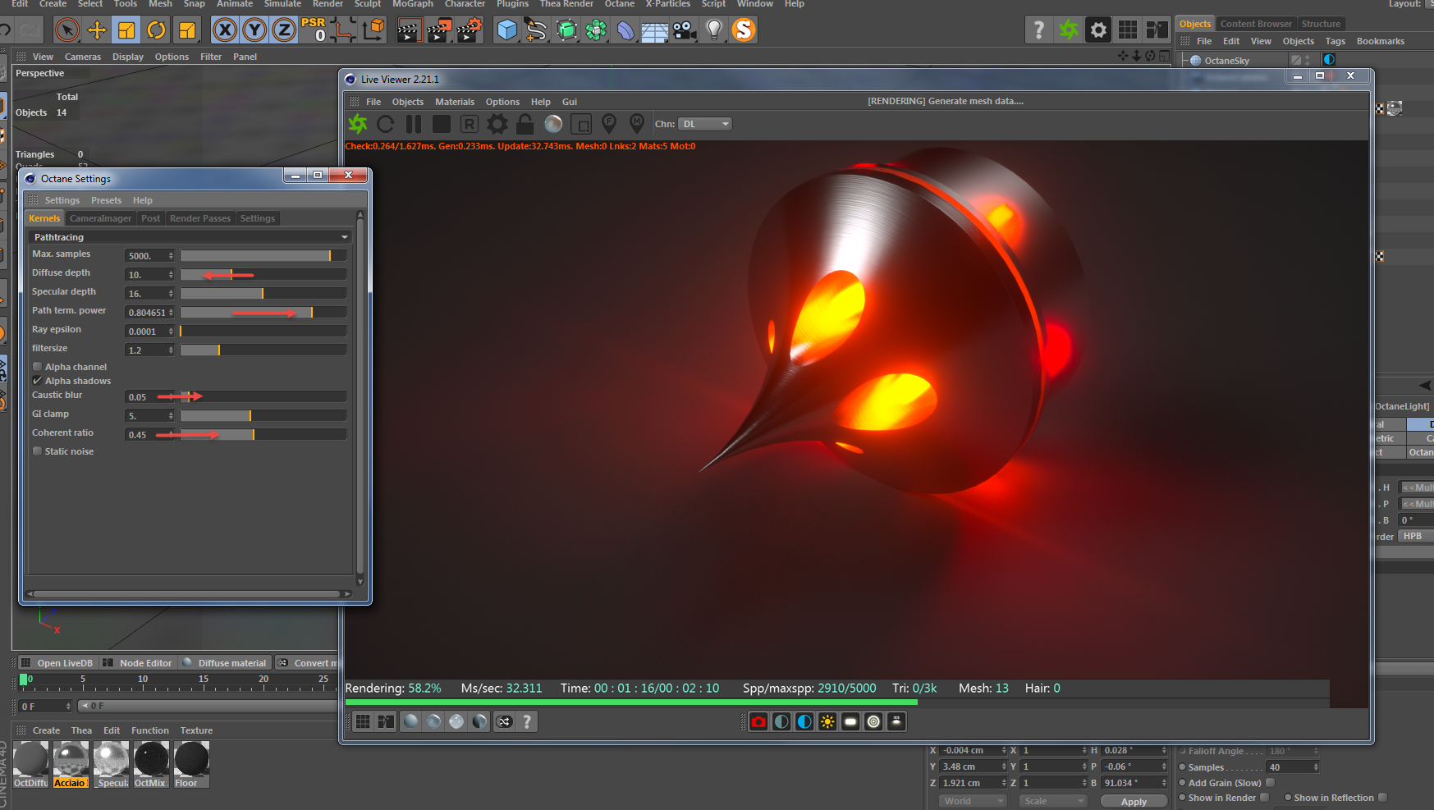Enable the Alpha channel checkbox

[x=37, y=367]
